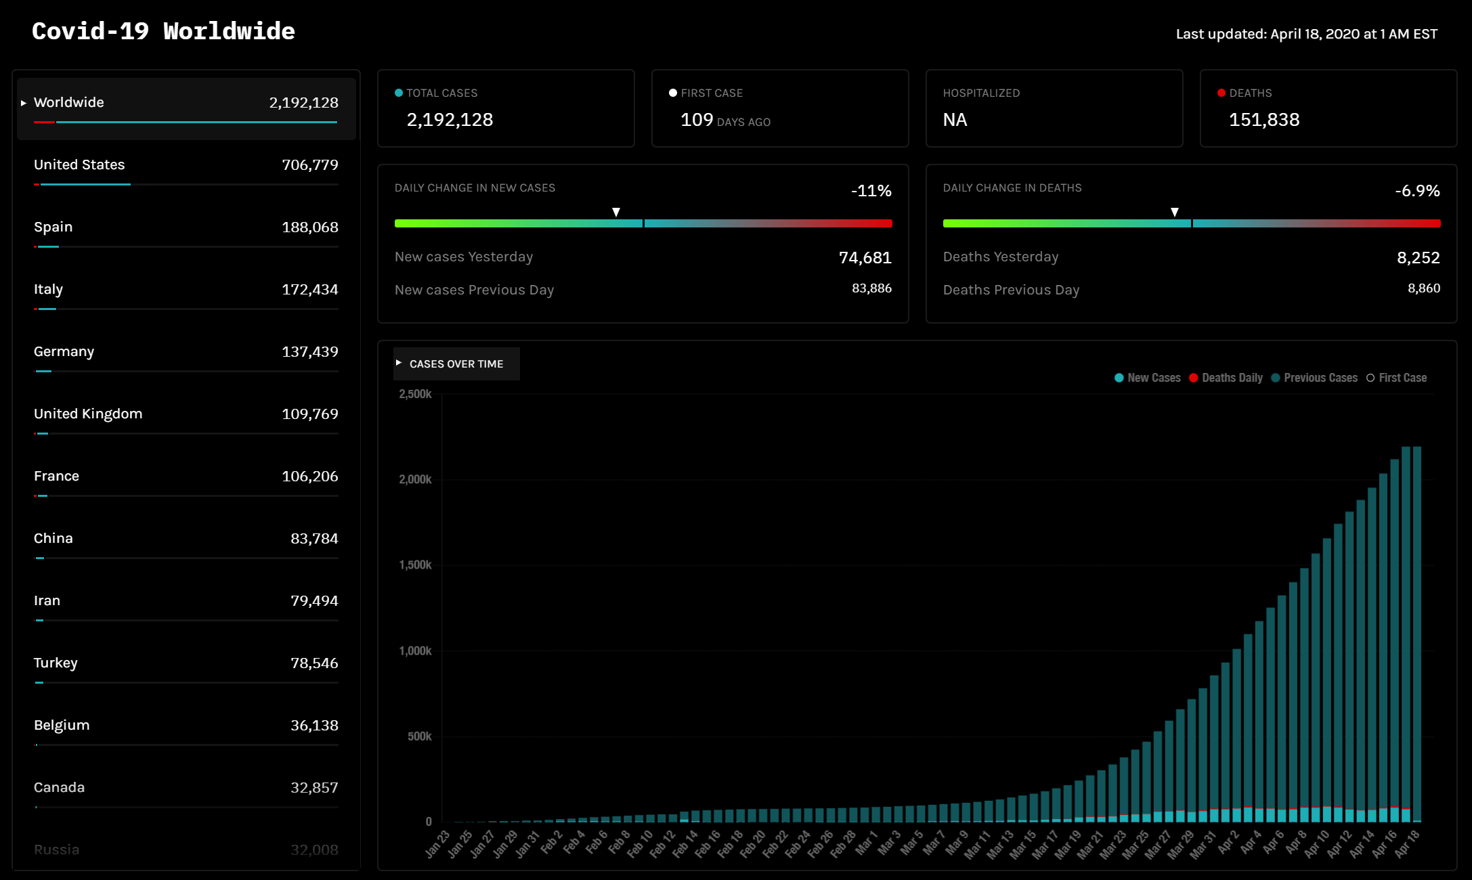Click the New cases Previous Day label

tap(475, 290)
